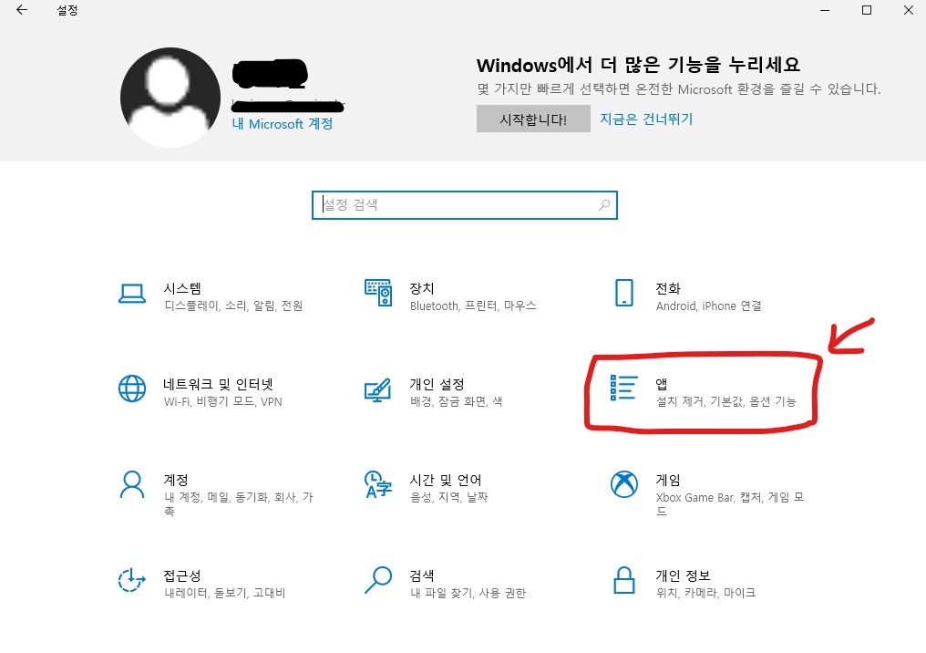Click the Privacy (개인 정보) lock icon
The width and height of the screenshot is (926, 653).
click(x=624, y=580)
